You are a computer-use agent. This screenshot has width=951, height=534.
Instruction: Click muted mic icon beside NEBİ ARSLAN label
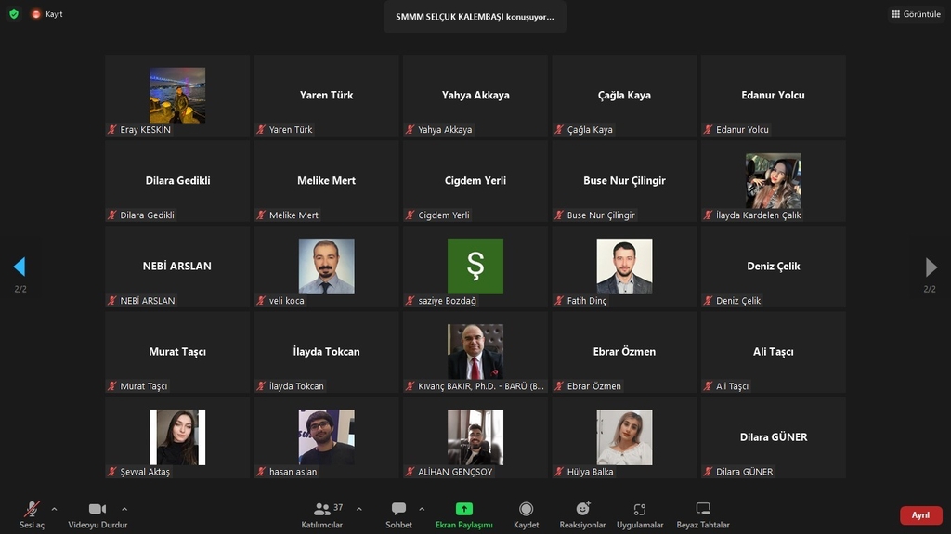(112, 300)
